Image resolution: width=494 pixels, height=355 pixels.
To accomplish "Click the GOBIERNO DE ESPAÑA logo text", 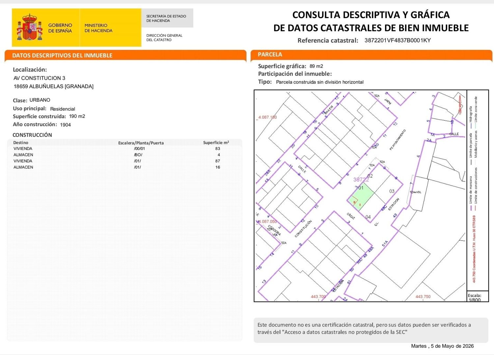I will (x=60, y=28).
